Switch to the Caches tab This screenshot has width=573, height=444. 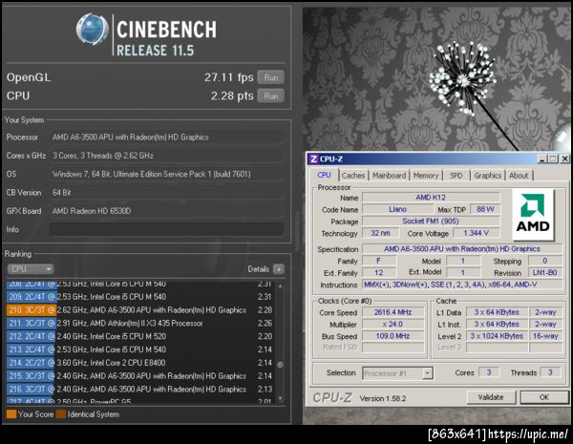[x=353, y=176]
